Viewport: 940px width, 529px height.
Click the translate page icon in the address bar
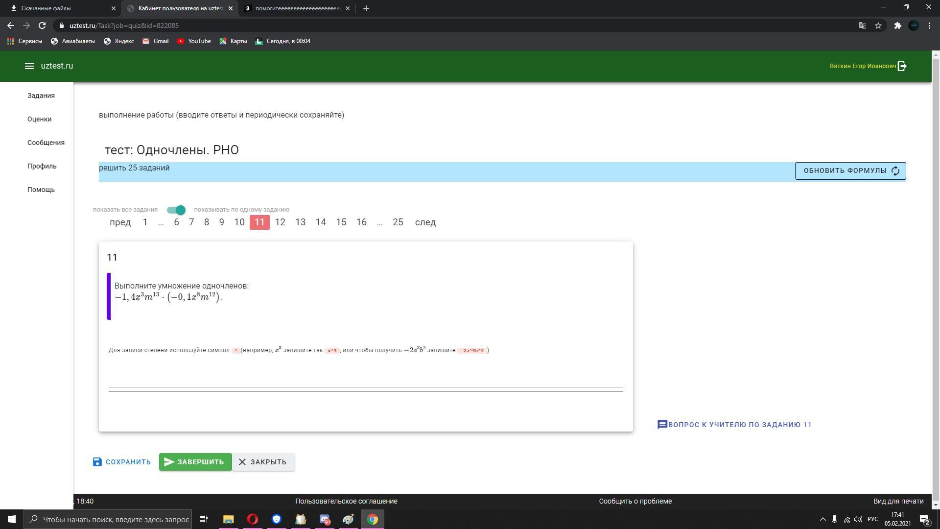pyautogui.click(x=863, y=25)
